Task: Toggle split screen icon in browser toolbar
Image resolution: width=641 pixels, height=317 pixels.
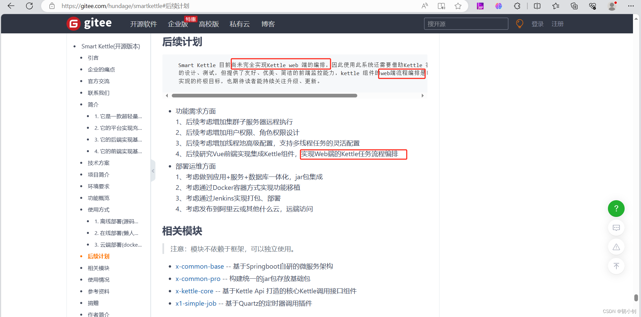Action: coord(537,6)
